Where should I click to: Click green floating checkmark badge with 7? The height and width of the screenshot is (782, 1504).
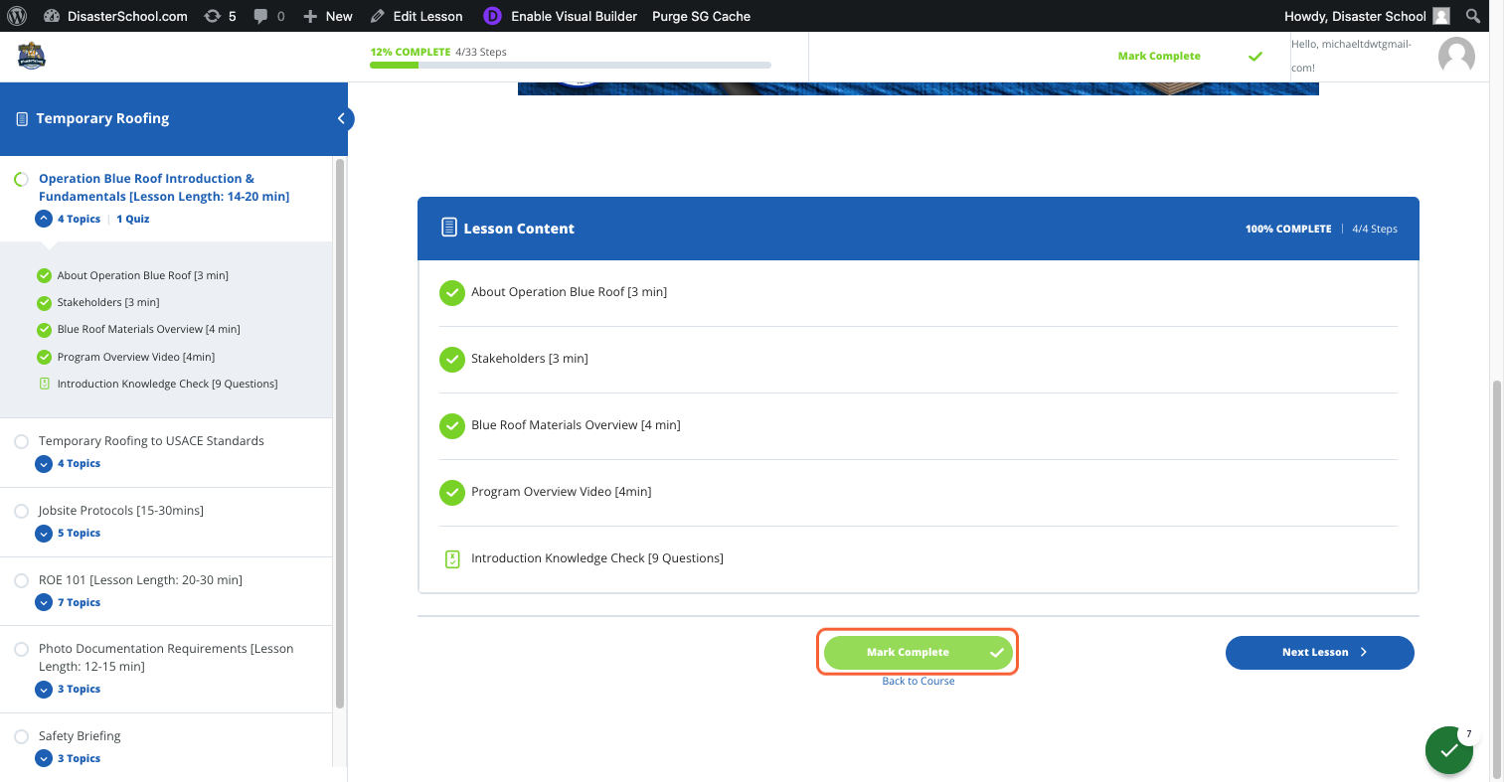click(1449, 750)
